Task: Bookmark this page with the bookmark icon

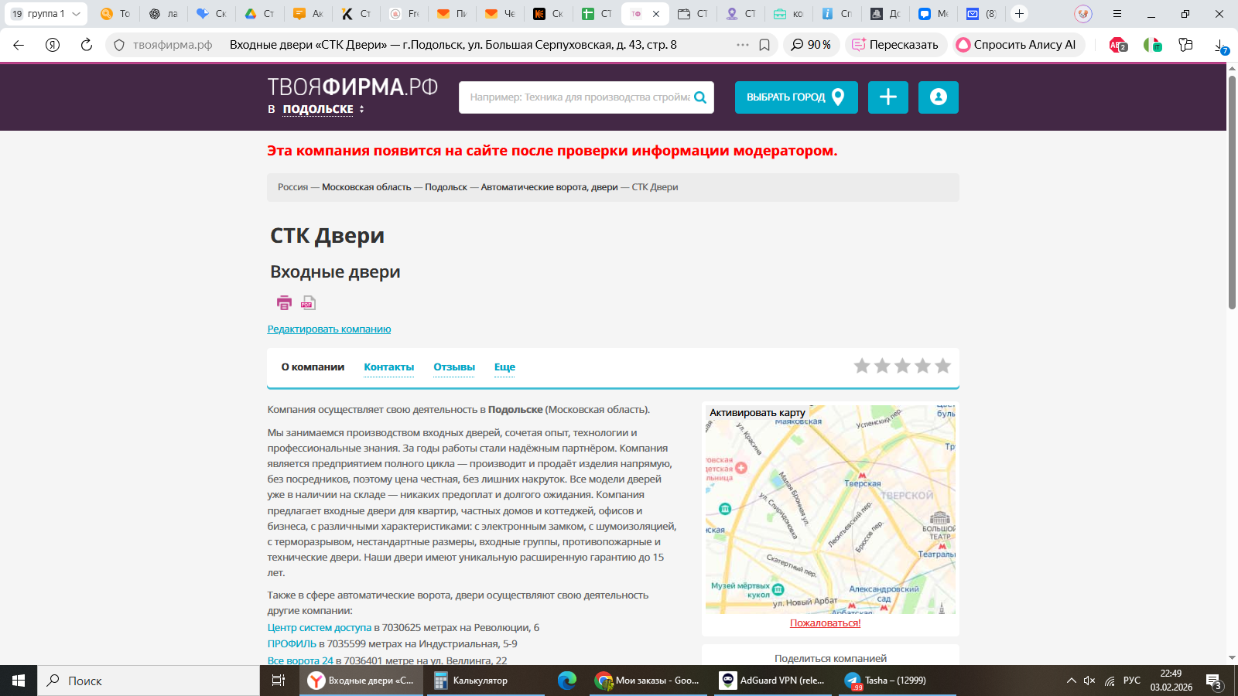Action: click(x=764, y=45)
